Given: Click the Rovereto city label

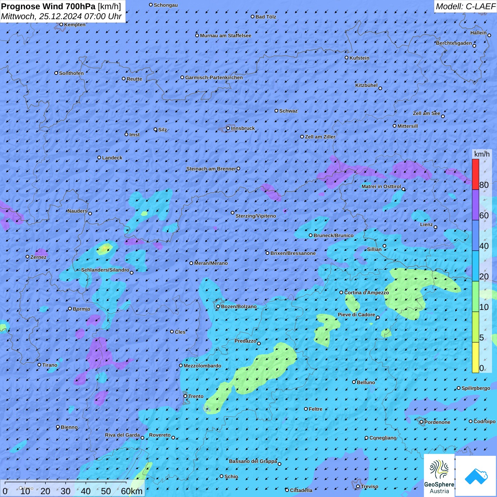Looking at the screenshot, I should (160, 435).
